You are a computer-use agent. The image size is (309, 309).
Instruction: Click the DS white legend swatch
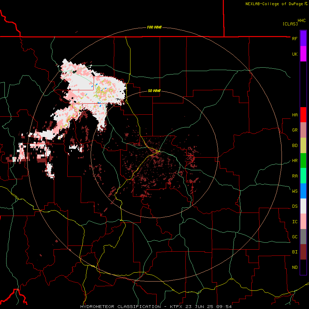(303, 206)
